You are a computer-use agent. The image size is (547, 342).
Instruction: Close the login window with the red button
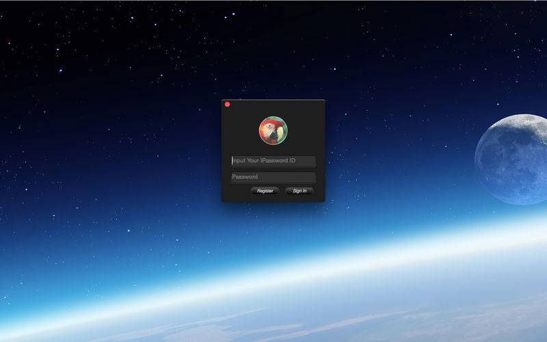(228, 105)
